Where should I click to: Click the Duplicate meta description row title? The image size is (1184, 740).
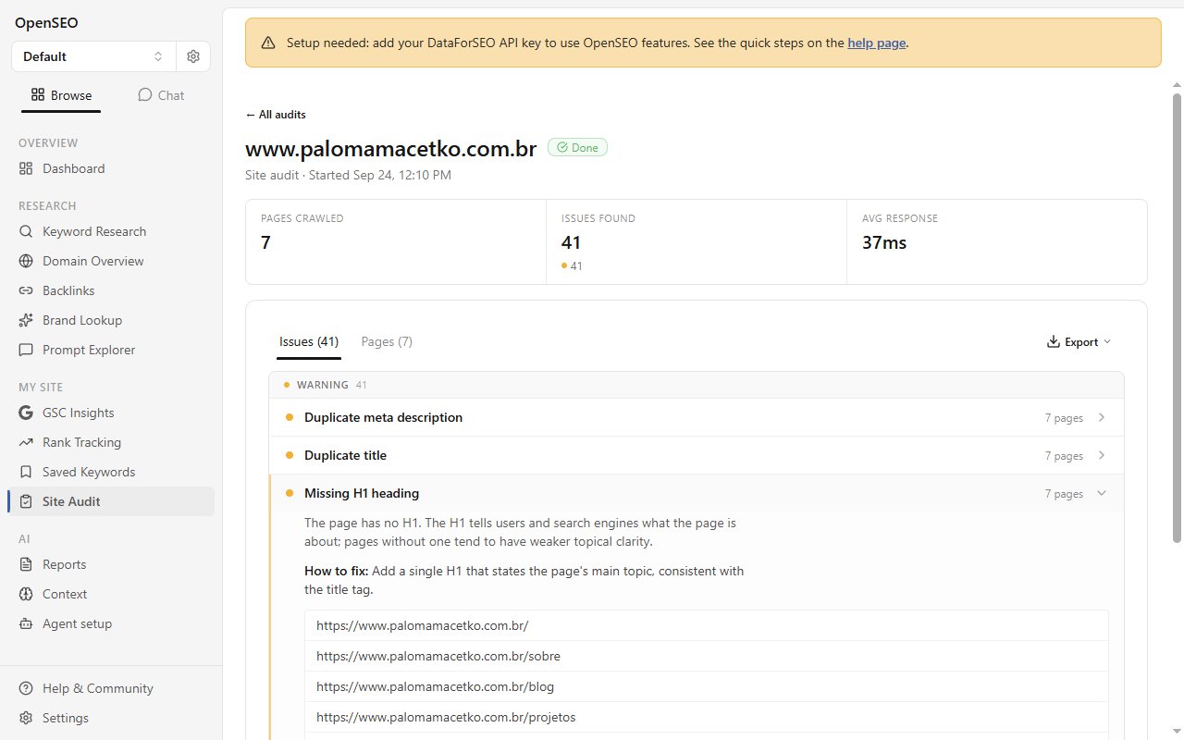tap(383, 417)
